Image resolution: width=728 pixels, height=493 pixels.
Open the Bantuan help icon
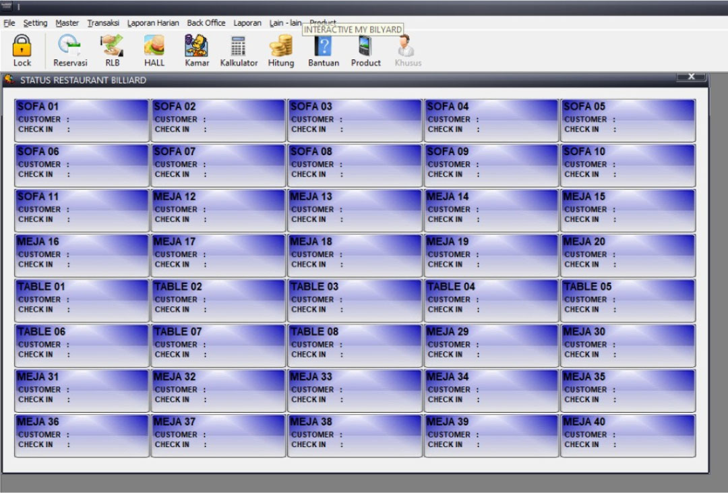tap(324, 47)
